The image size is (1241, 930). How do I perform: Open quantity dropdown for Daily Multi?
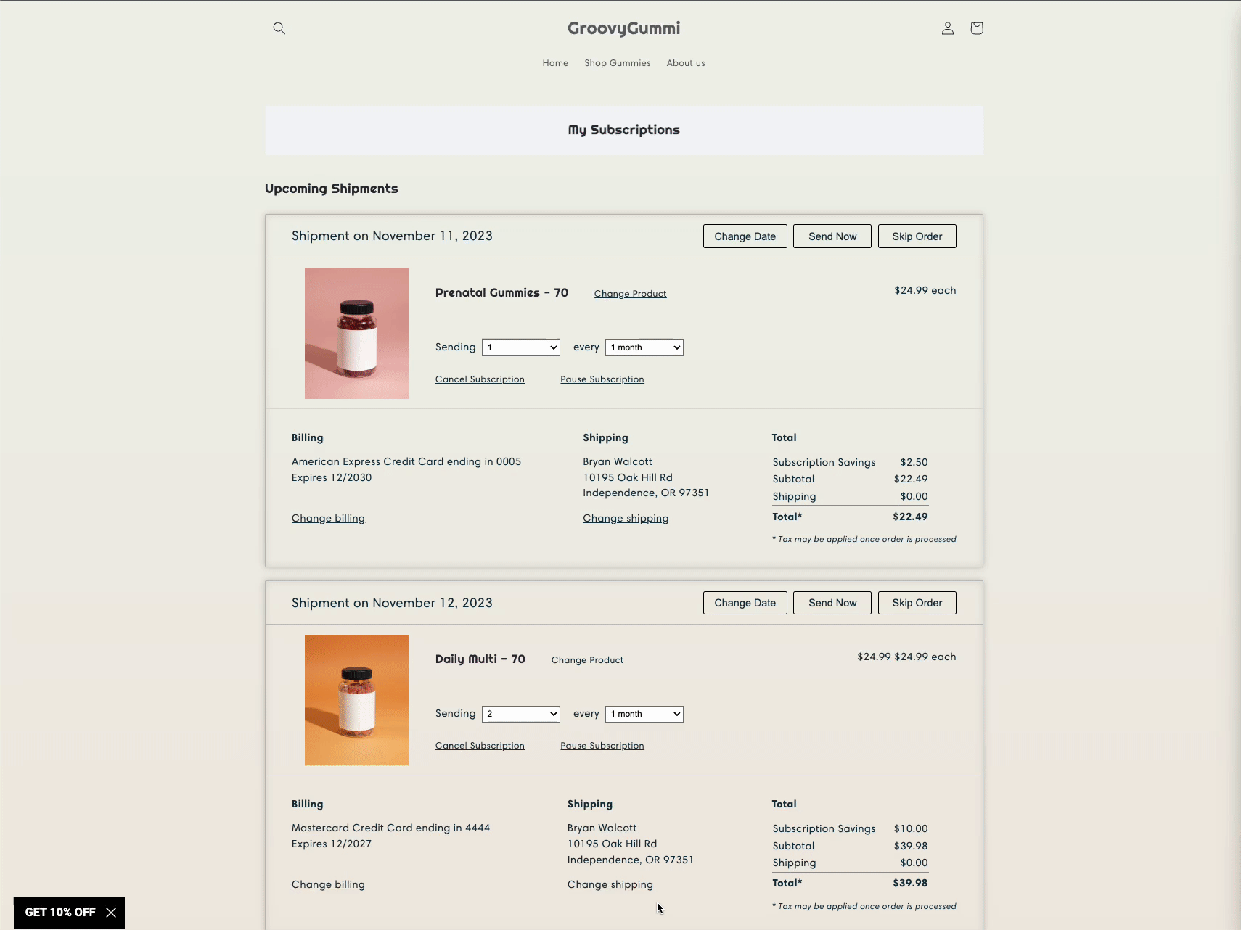point(520,713)
